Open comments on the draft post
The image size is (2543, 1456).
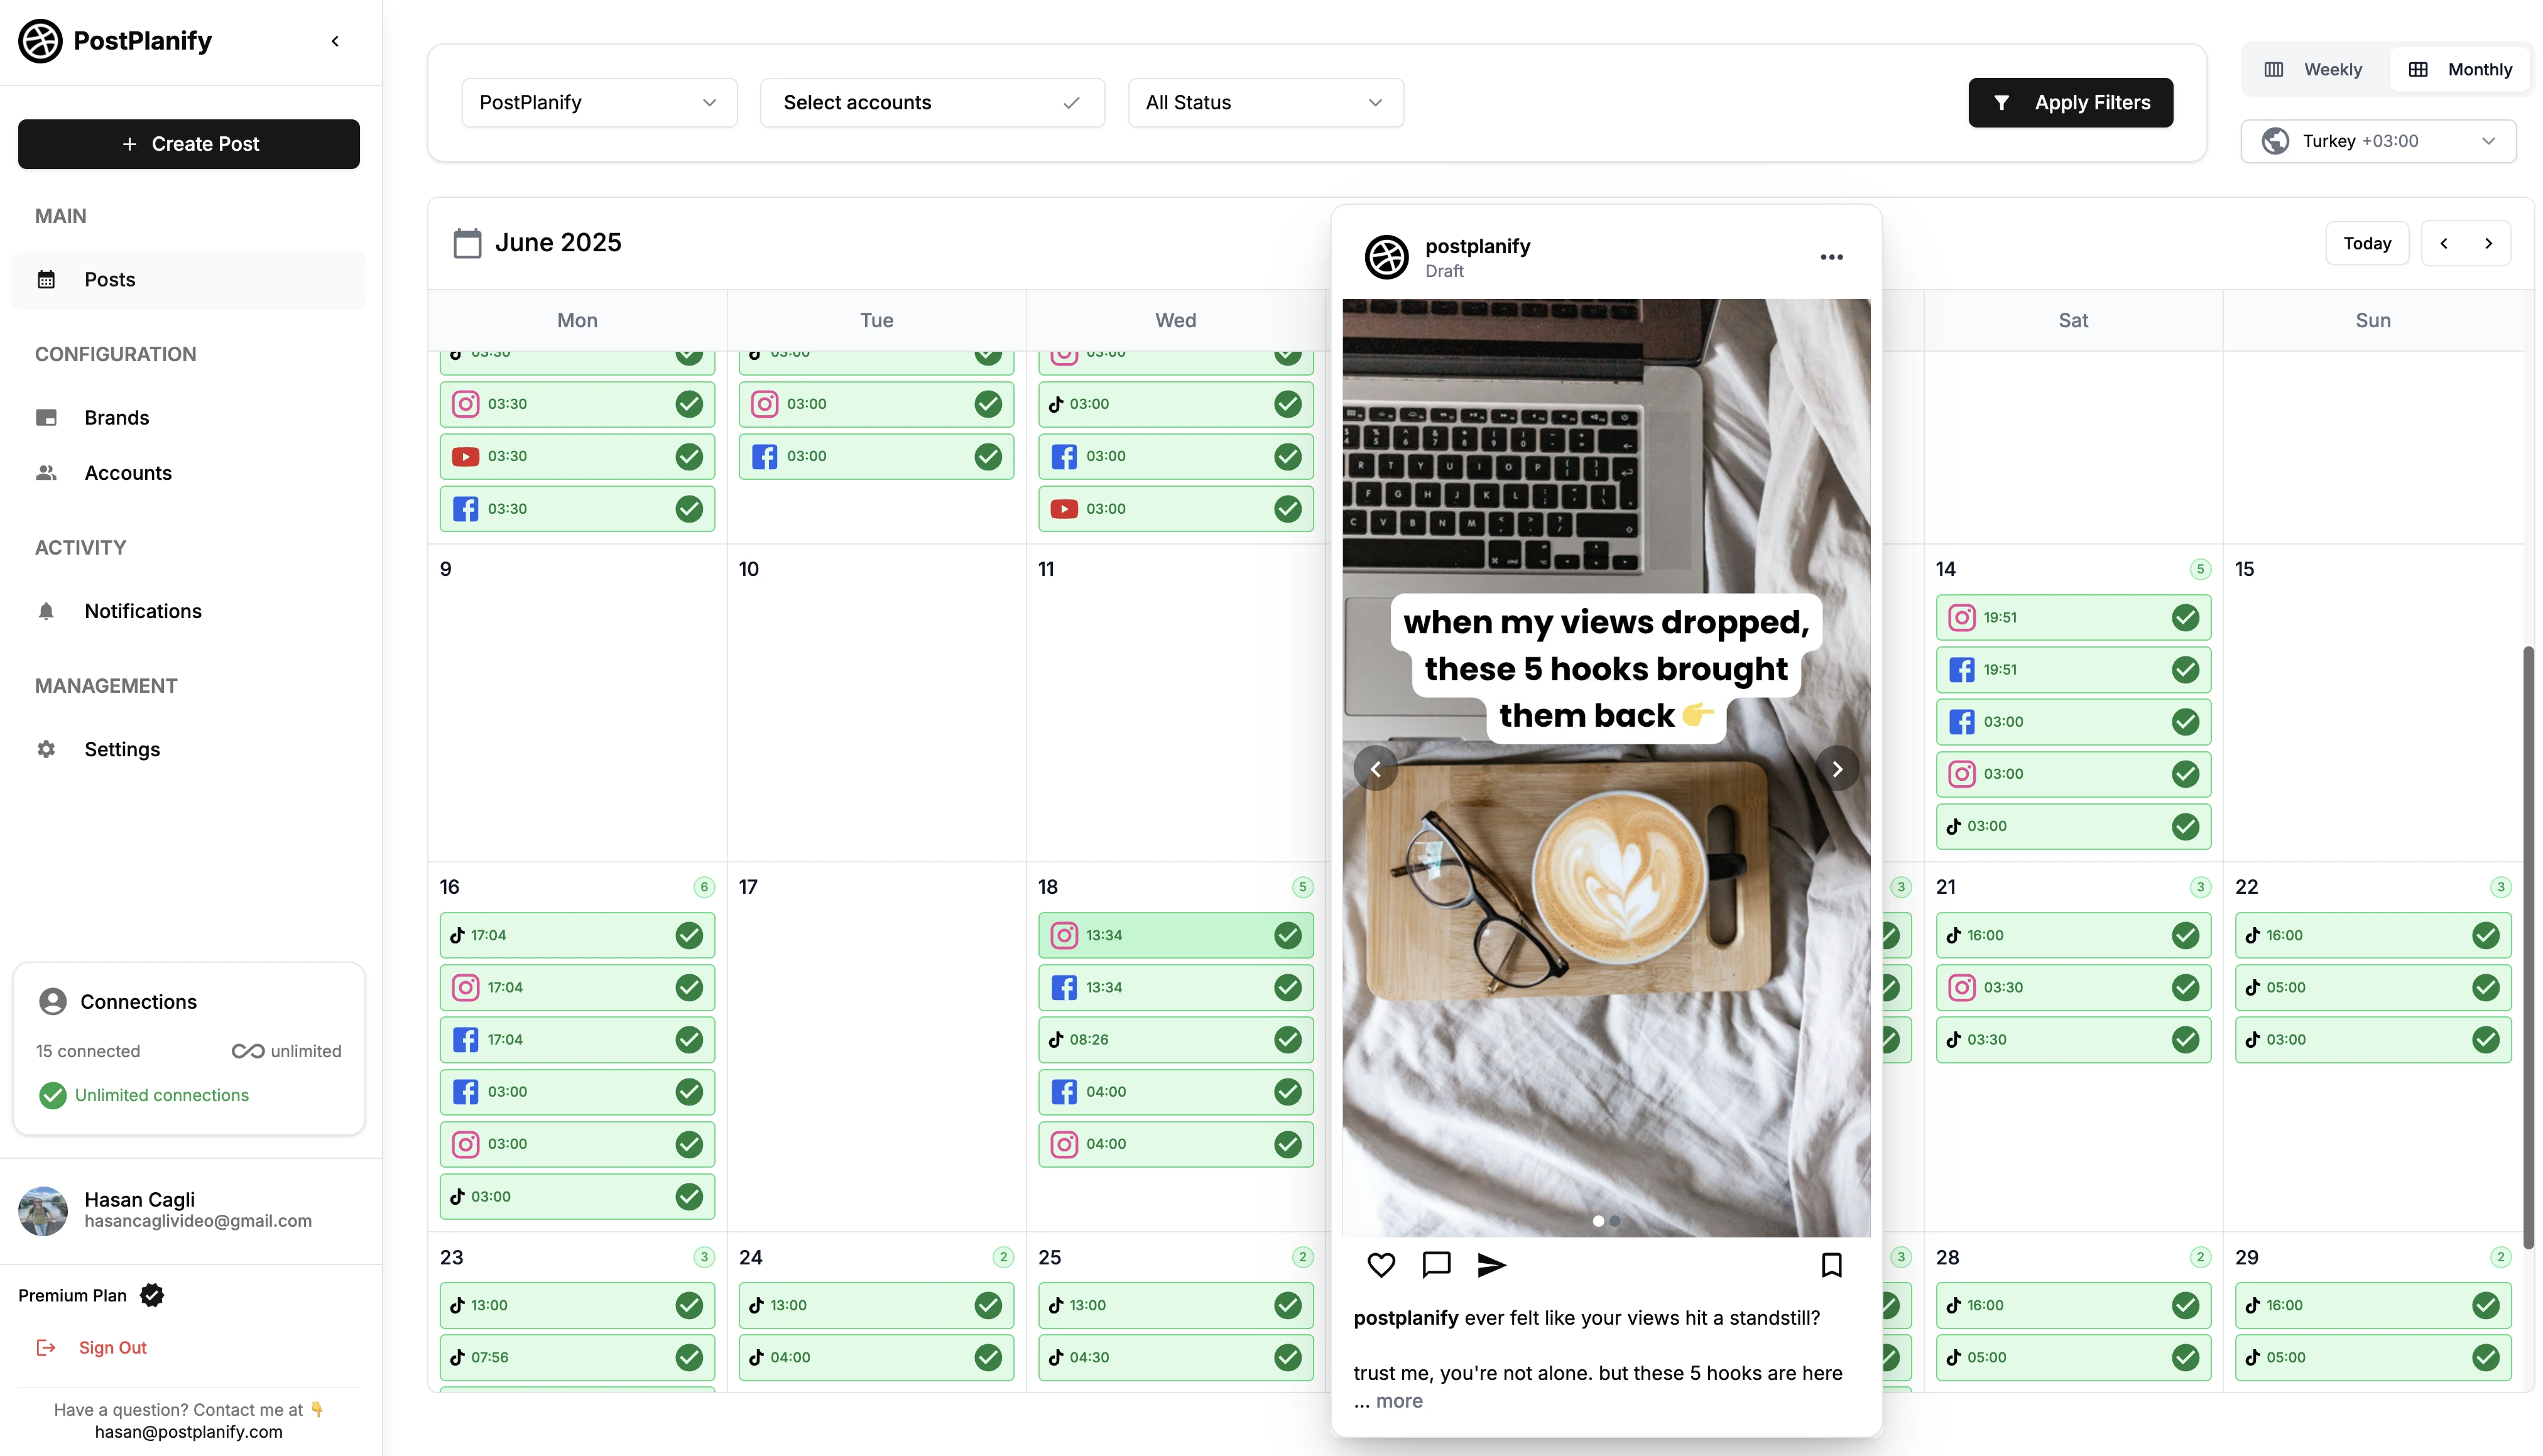click(x=1436, y=1264)
